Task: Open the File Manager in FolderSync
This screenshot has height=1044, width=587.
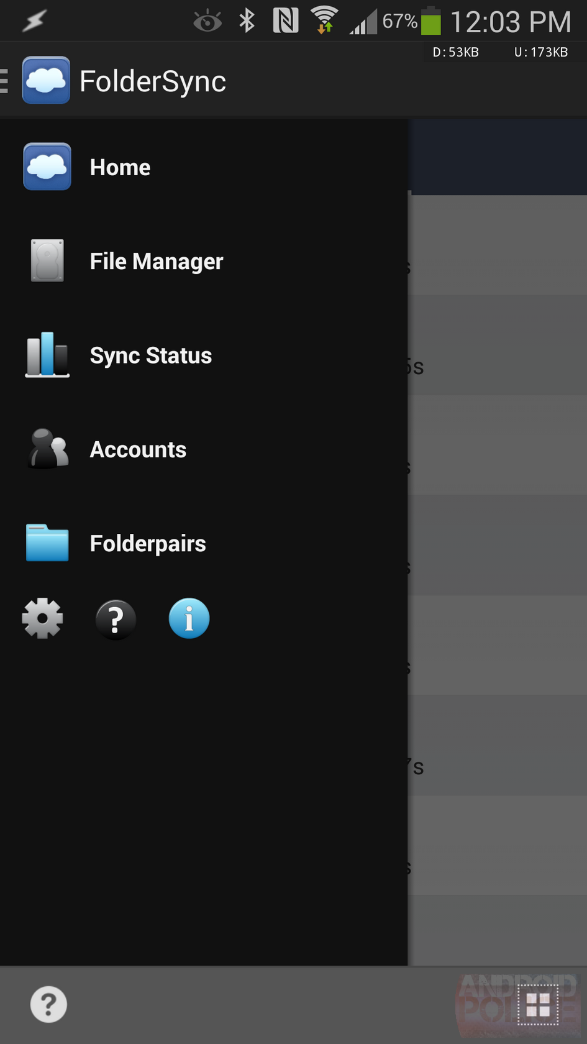Action: pyautogui.click(x=156, y=261)
